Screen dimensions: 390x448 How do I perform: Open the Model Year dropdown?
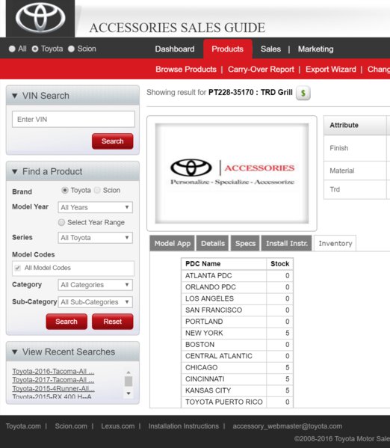[x=95, y=207]
